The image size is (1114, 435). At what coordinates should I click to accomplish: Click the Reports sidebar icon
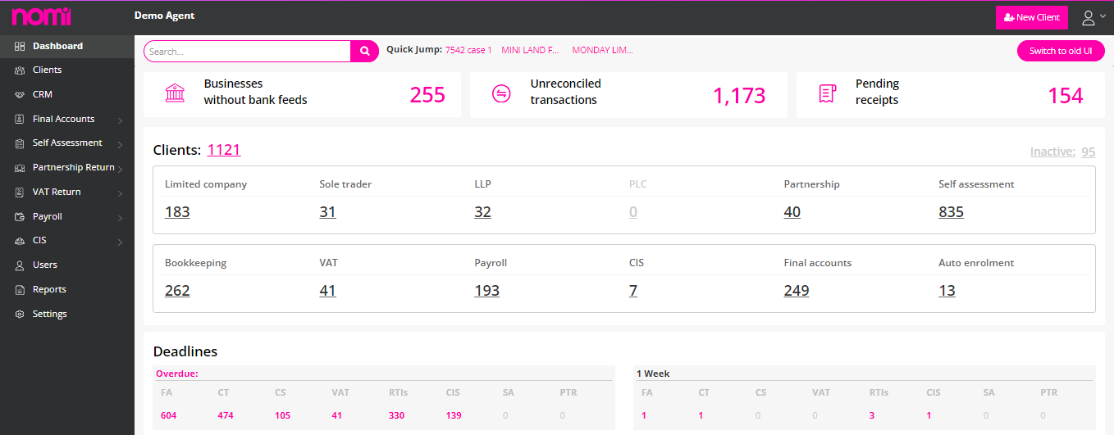pos(20,290)
